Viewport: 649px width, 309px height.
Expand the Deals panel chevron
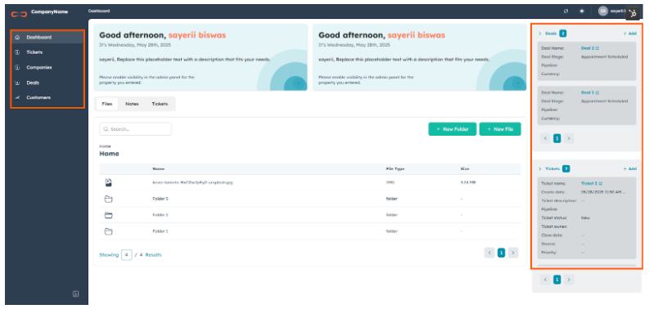[540, 34]
